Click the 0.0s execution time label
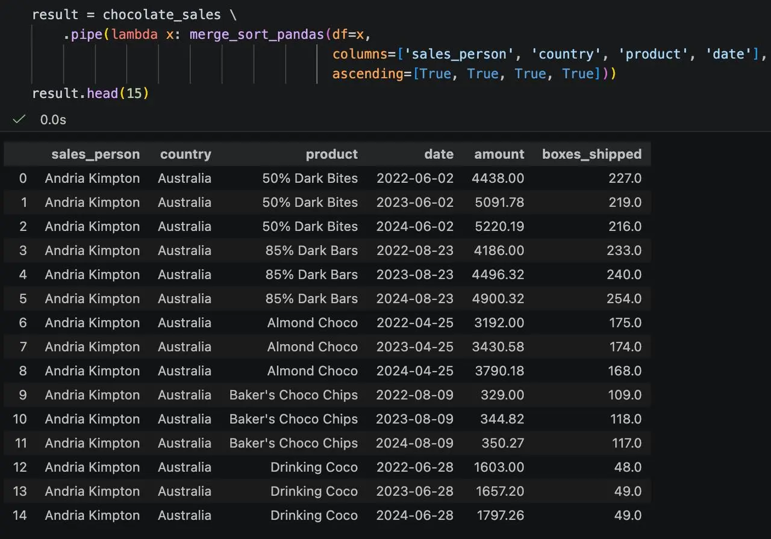Screen dimensions: 771x539 53,120
